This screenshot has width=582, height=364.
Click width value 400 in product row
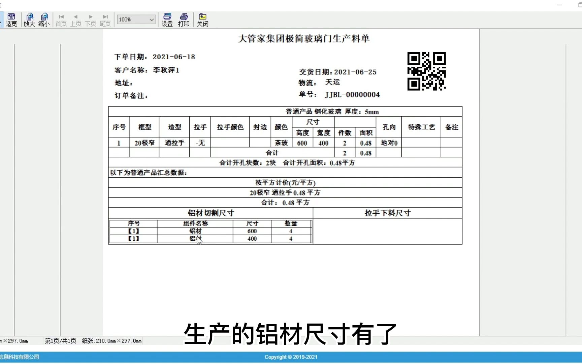coord(323,143)
